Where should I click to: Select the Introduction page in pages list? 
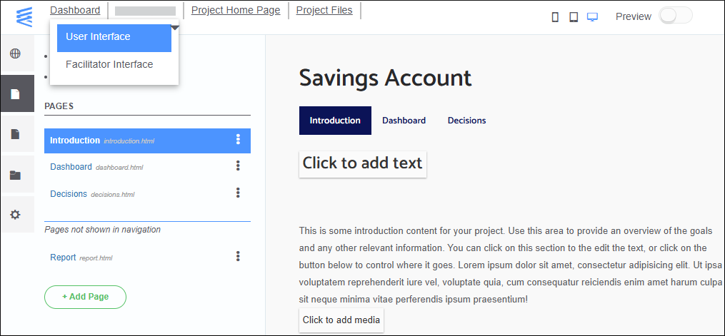(147, 141)
